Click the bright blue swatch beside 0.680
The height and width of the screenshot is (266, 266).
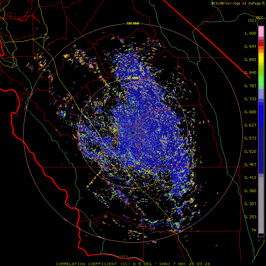click(261, 114)
